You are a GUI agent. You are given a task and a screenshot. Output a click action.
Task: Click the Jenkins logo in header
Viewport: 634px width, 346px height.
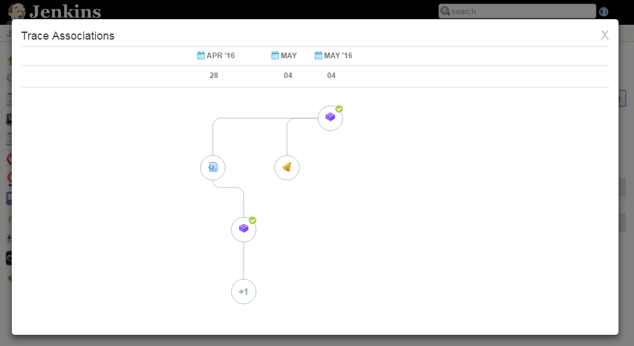[x=54, y=11]
